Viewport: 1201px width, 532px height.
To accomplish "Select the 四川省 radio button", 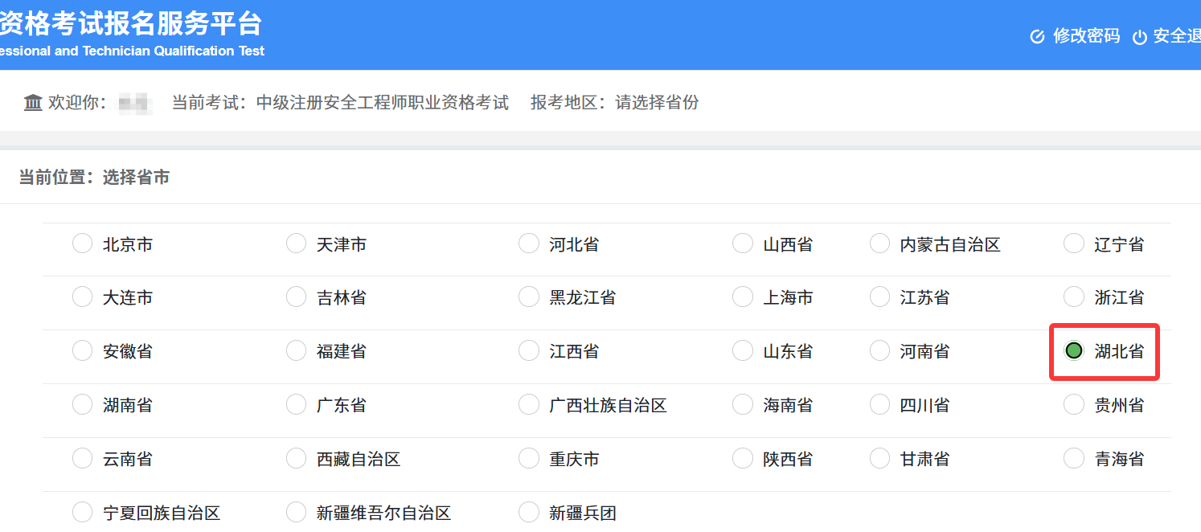I will tap(879, 404).
